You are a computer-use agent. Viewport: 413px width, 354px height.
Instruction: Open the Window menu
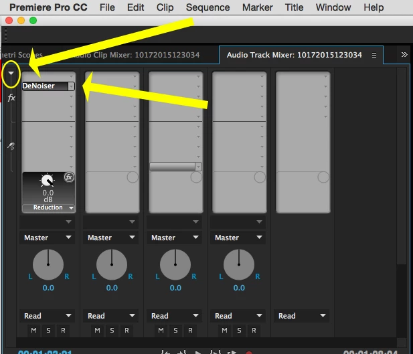(x=333, y=7)
